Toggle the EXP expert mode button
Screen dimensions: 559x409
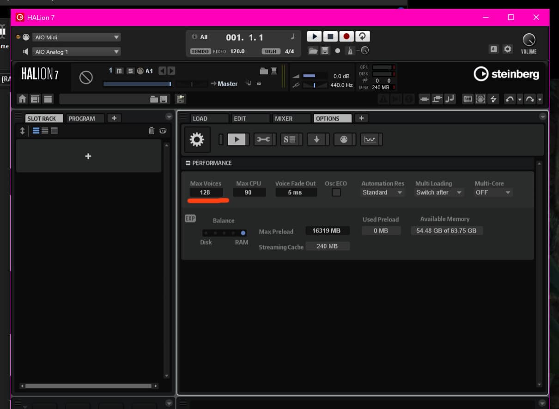(x=190, y=219)
